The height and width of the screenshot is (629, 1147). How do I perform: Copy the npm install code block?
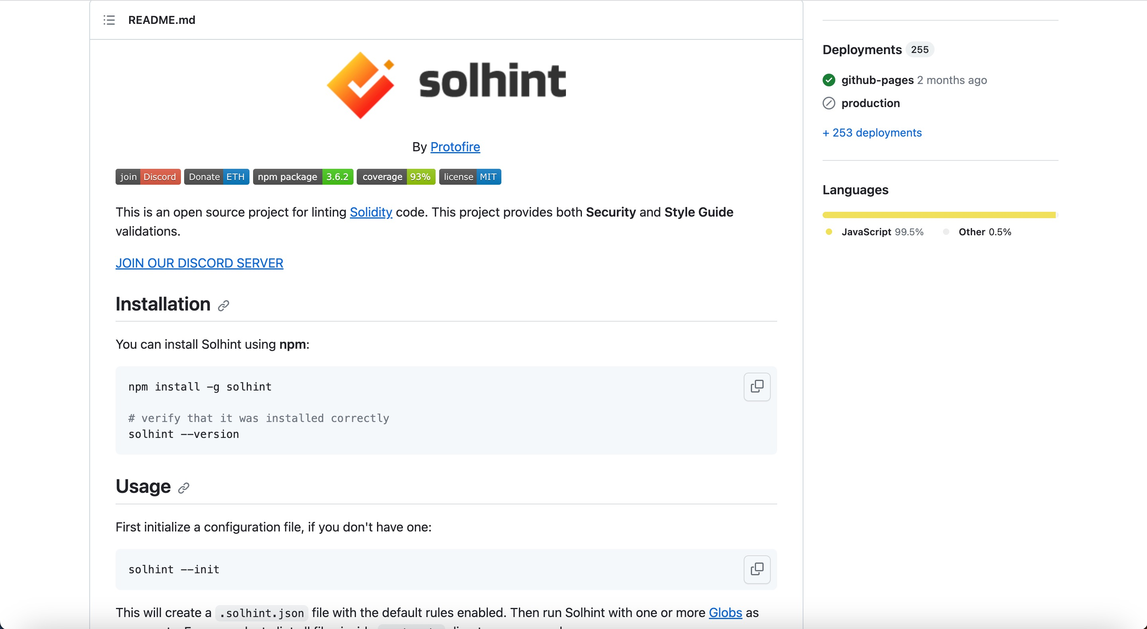[x=756, y=387]
